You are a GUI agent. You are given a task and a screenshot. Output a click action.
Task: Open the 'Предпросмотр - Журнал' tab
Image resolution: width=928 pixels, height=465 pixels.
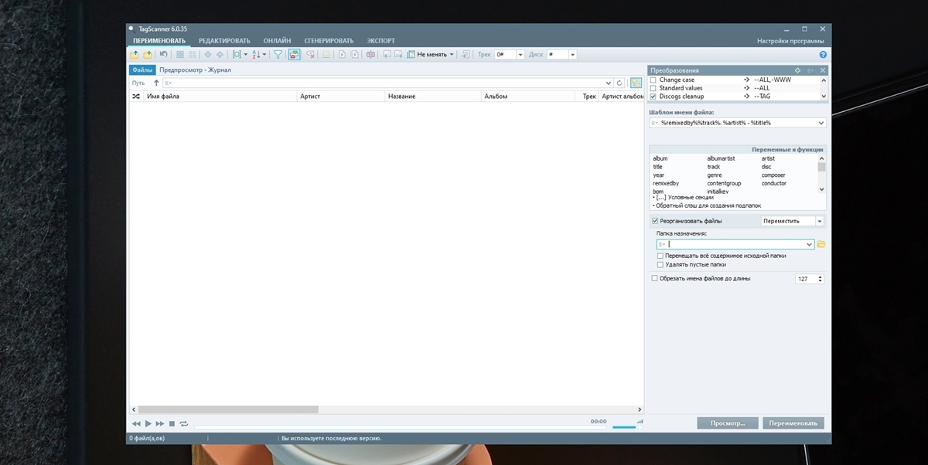pos(195,70)
